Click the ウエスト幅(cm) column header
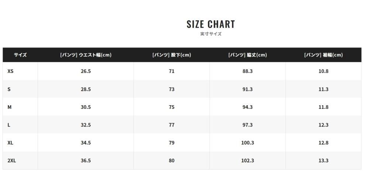369x174 pixels. (86, 55)
